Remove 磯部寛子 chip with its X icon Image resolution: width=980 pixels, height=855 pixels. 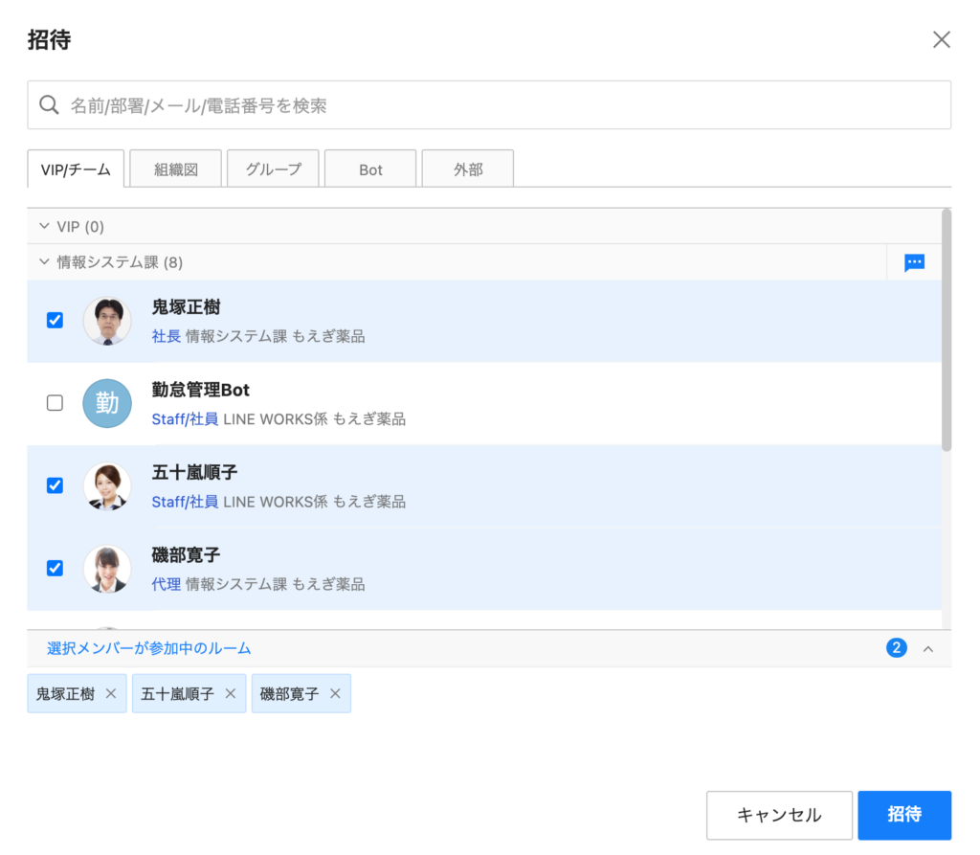[335, 694]
